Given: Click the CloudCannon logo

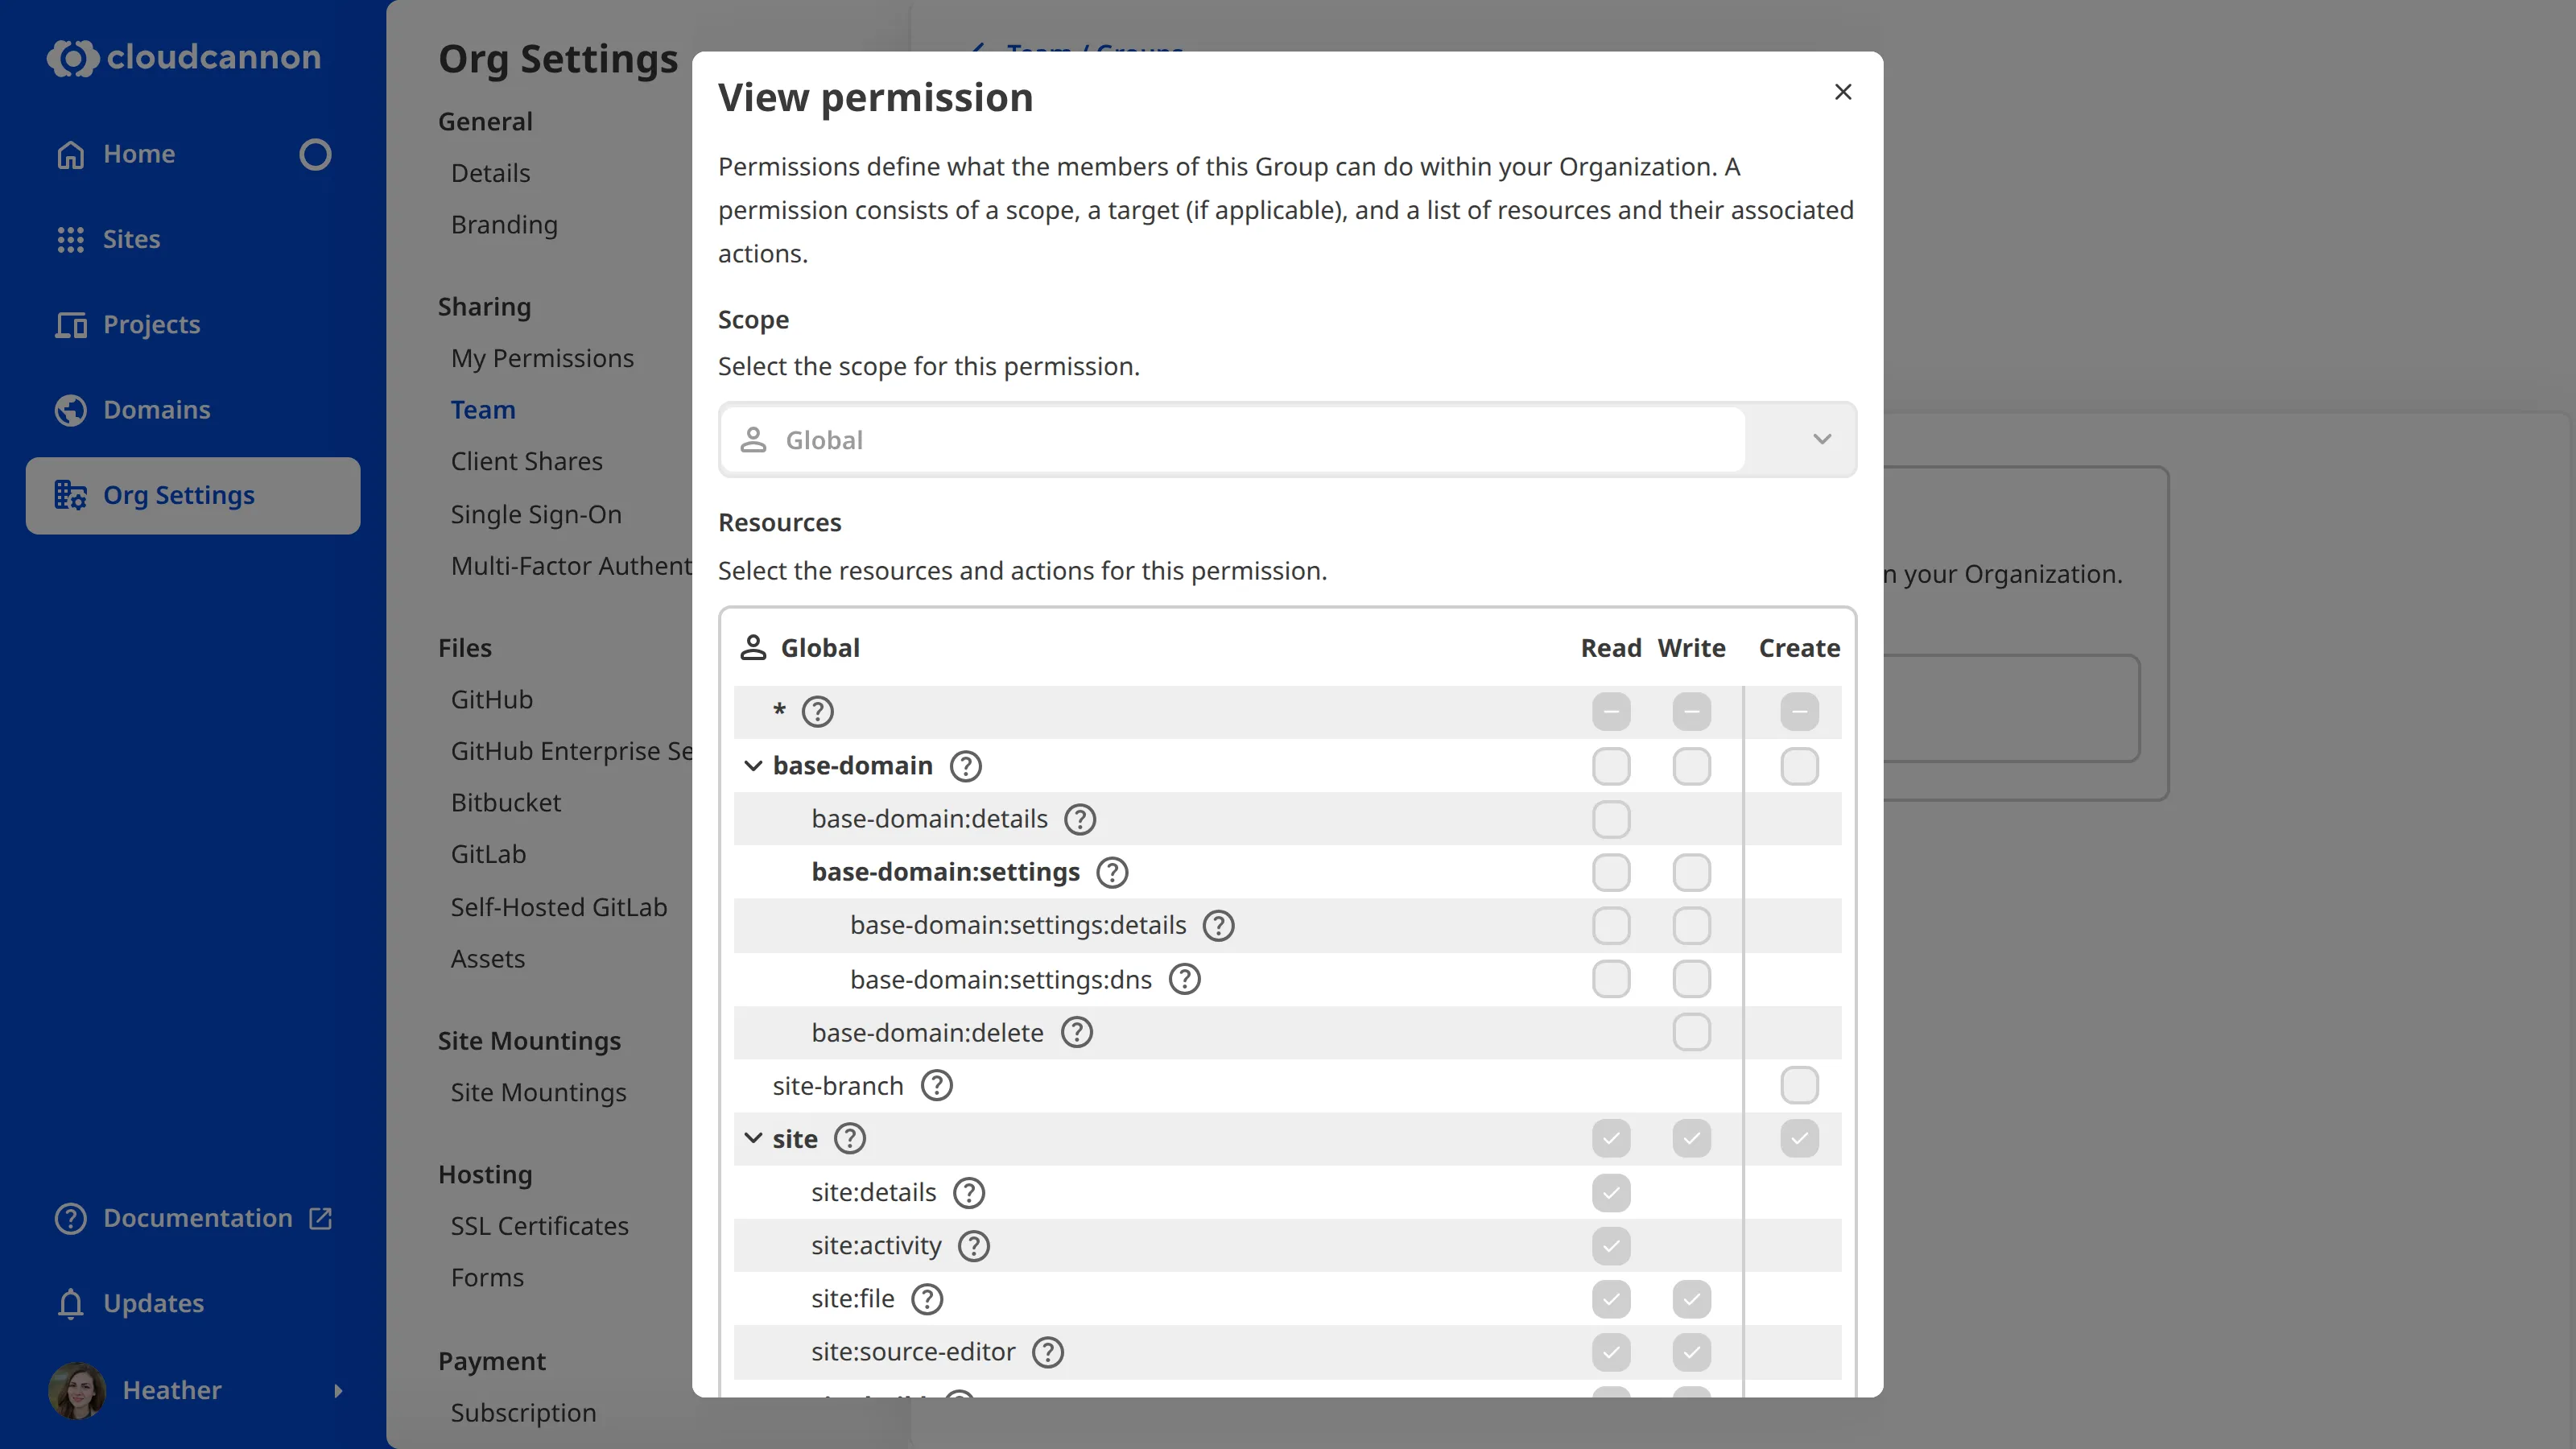Looking at the screenshot, I should pyautogui.click(x=184, y=57).
